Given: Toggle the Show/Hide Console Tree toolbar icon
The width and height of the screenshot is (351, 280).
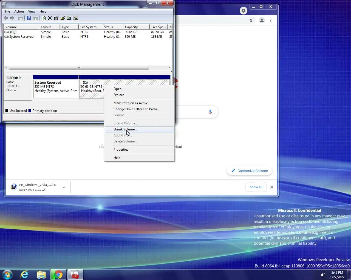Looking at the screenshot, I should pyautogui.click(x=20, y=18).
